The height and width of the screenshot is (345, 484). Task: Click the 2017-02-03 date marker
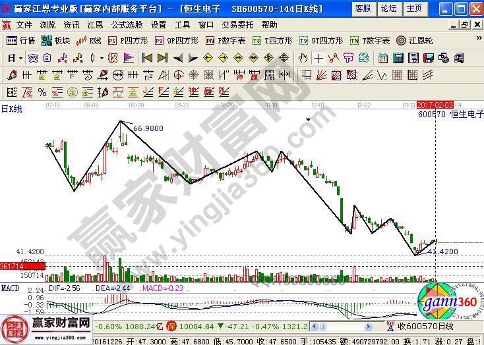click(x=435, y=105)
